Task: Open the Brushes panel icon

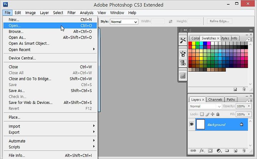Action: click(x=183, y=54)
